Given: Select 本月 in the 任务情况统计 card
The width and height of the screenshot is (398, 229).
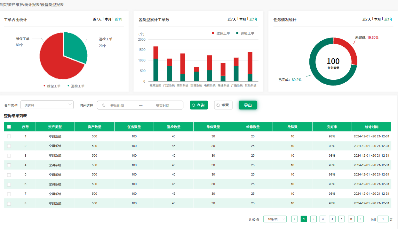Looking at the screenshot, I should (378, 19).
